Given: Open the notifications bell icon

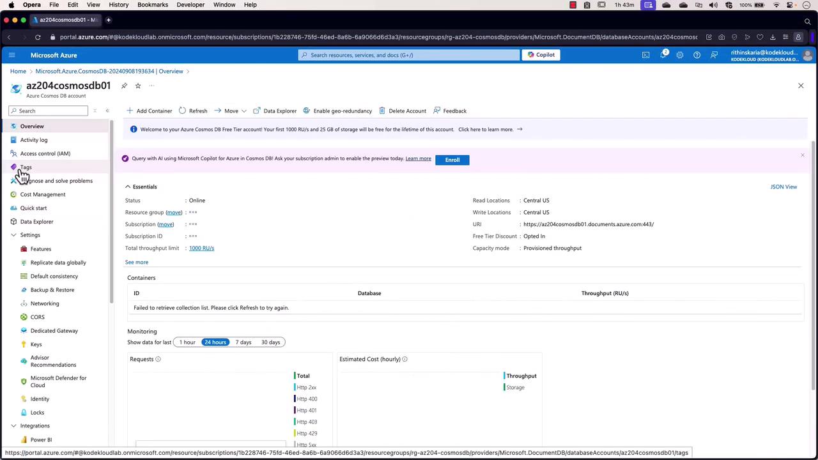Looking at the screenshot, I should [x=663, y=55].
